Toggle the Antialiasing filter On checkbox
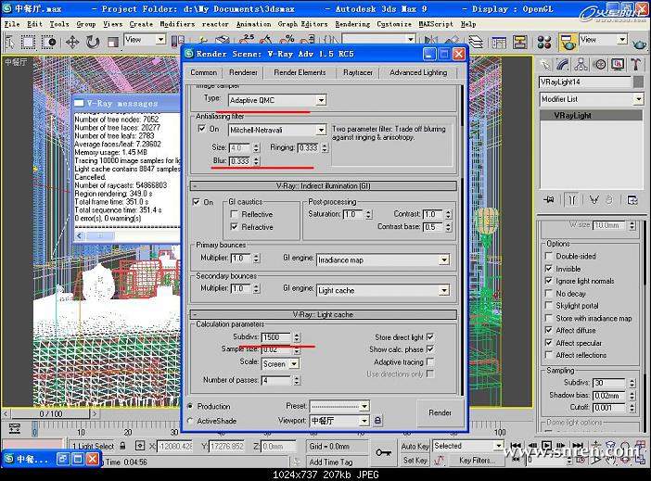The width and height of the screenshot is (651, 481). tap(202, 129)
